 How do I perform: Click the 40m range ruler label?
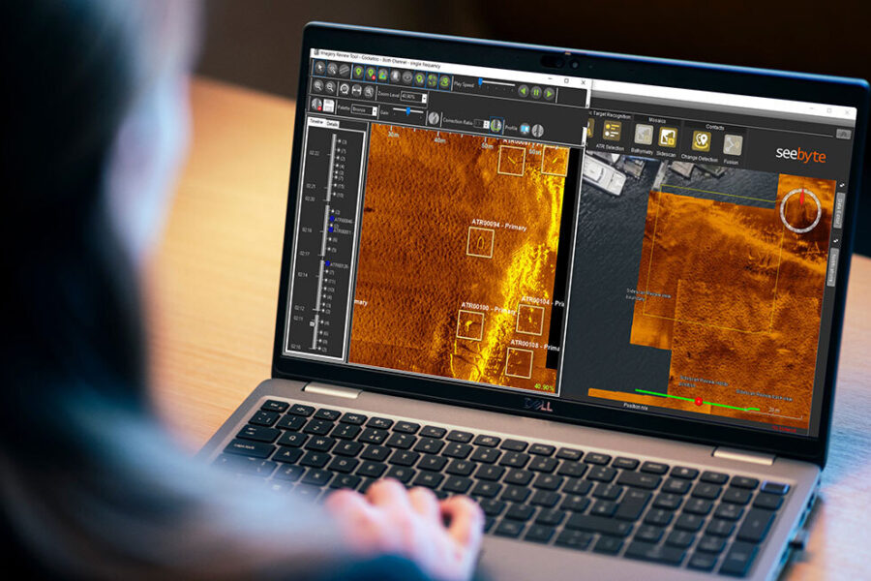(x=439, y=140)
